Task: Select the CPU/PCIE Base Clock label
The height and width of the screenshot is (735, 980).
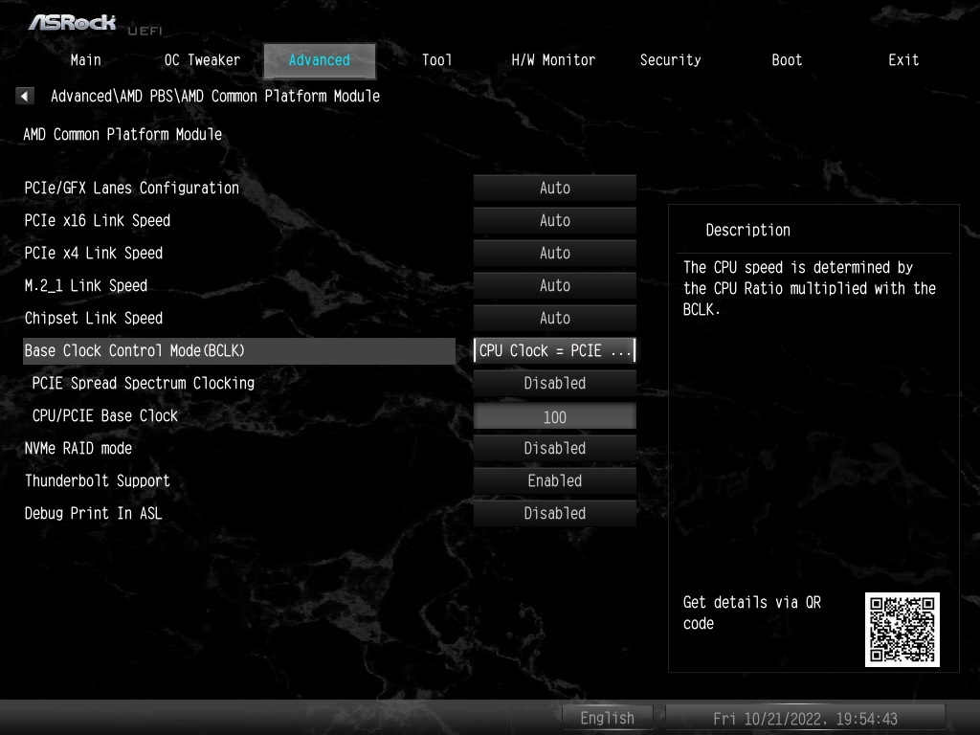Action: (x=105, y=415)
